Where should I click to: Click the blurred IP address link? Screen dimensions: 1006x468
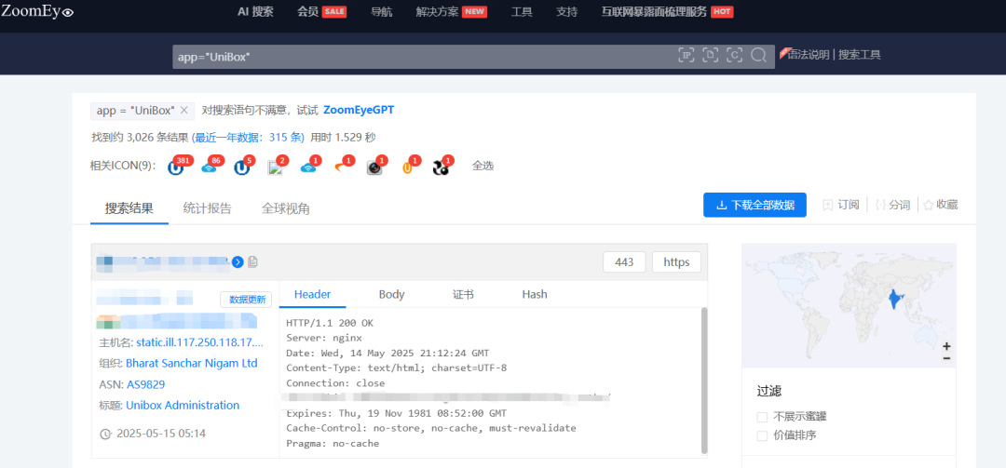(162, 261)
